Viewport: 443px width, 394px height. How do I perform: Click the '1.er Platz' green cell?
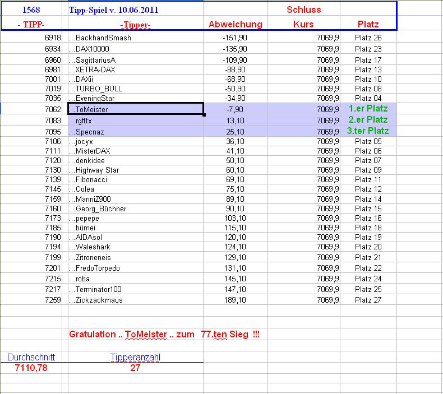click(368, 109)
